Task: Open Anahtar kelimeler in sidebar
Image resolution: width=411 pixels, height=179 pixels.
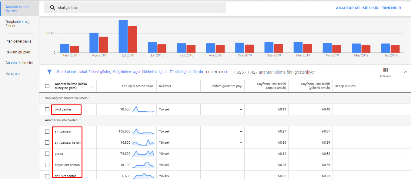Action: [19, 63]
